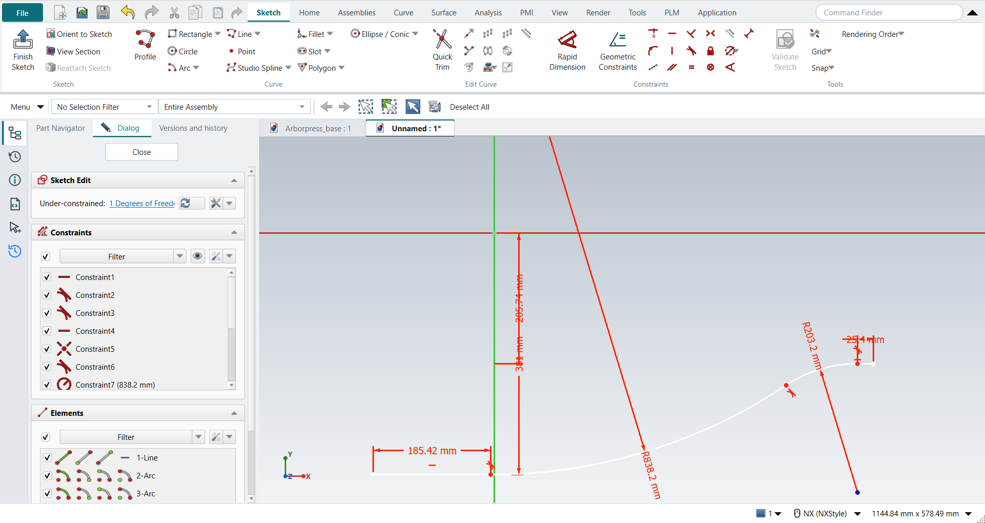Switch to the Assemblies ribbon tab
This screenshot has width=985, height=523.
(357, 13)
